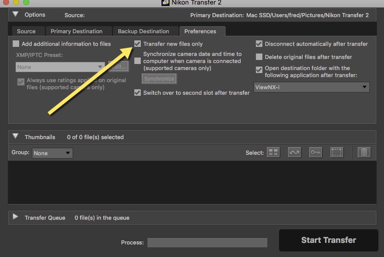Click the Process progress bar
The height and width of the screenshot is (257, 384).
[x=207, y=243]
